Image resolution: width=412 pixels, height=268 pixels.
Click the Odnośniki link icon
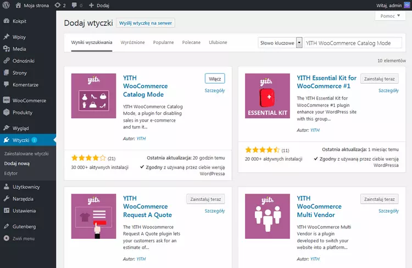pyautogui.click(x=7, y=61)
